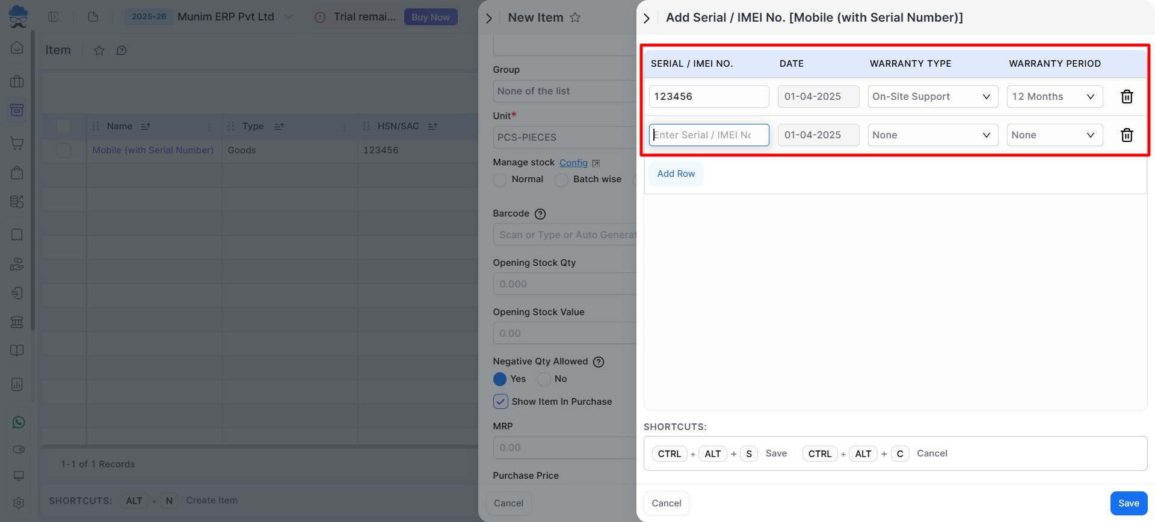Select Normal stock management radio

tap(500, 180)
